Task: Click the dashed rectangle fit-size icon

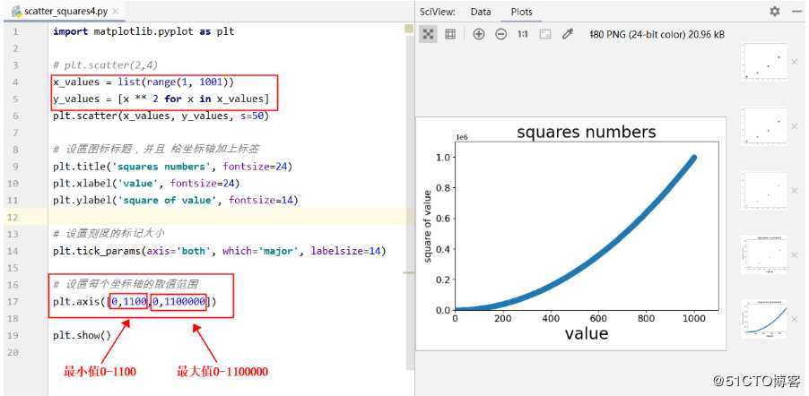Action: point(544,34)
